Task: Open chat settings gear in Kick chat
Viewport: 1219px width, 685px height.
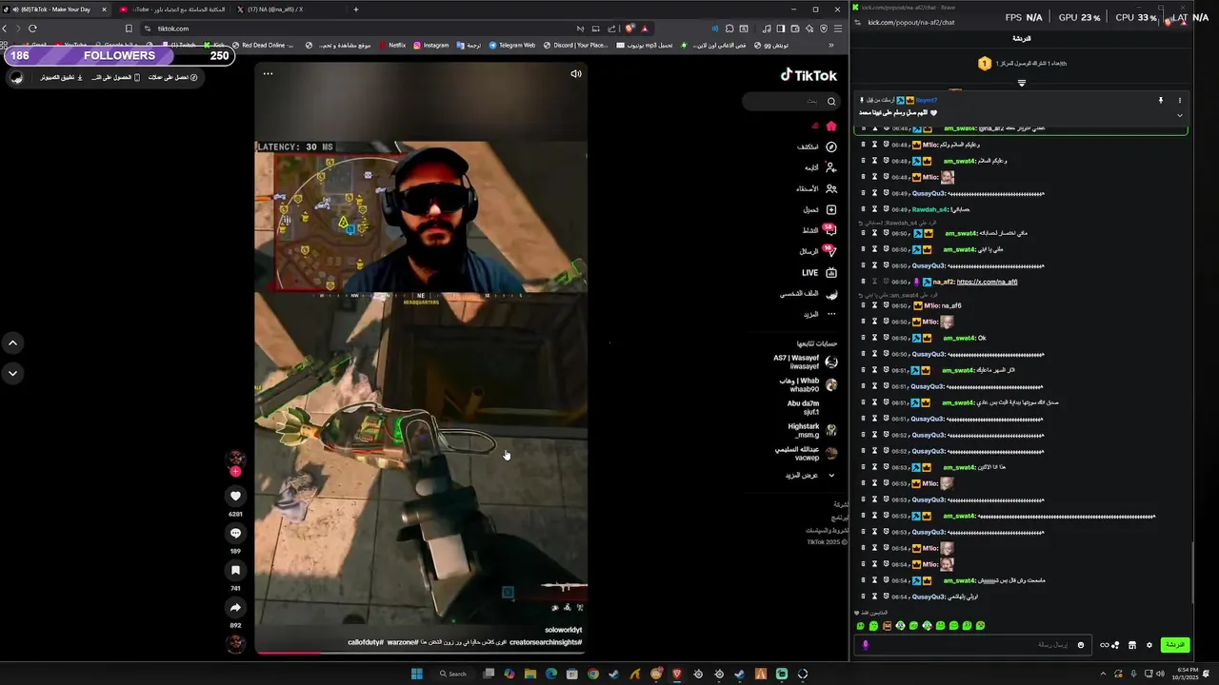Action: [1149, 645]
